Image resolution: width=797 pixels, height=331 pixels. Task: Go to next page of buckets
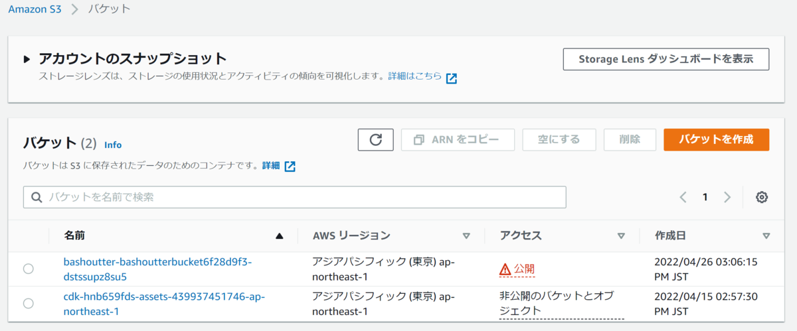[727, 197]
